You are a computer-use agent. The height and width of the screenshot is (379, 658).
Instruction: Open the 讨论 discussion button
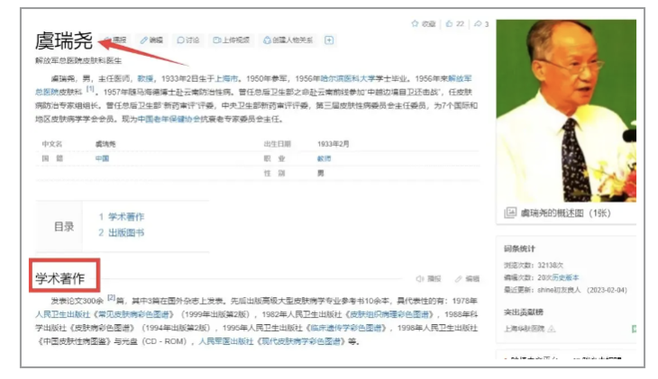tap(188, 40)
